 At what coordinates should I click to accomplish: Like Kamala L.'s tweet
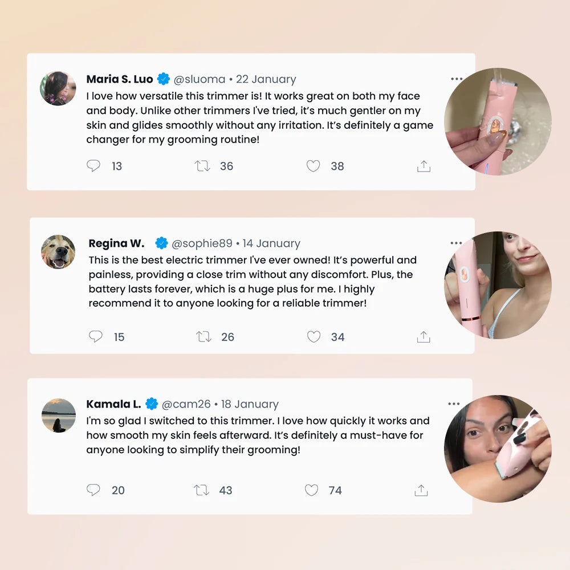[x=312, y=490]
